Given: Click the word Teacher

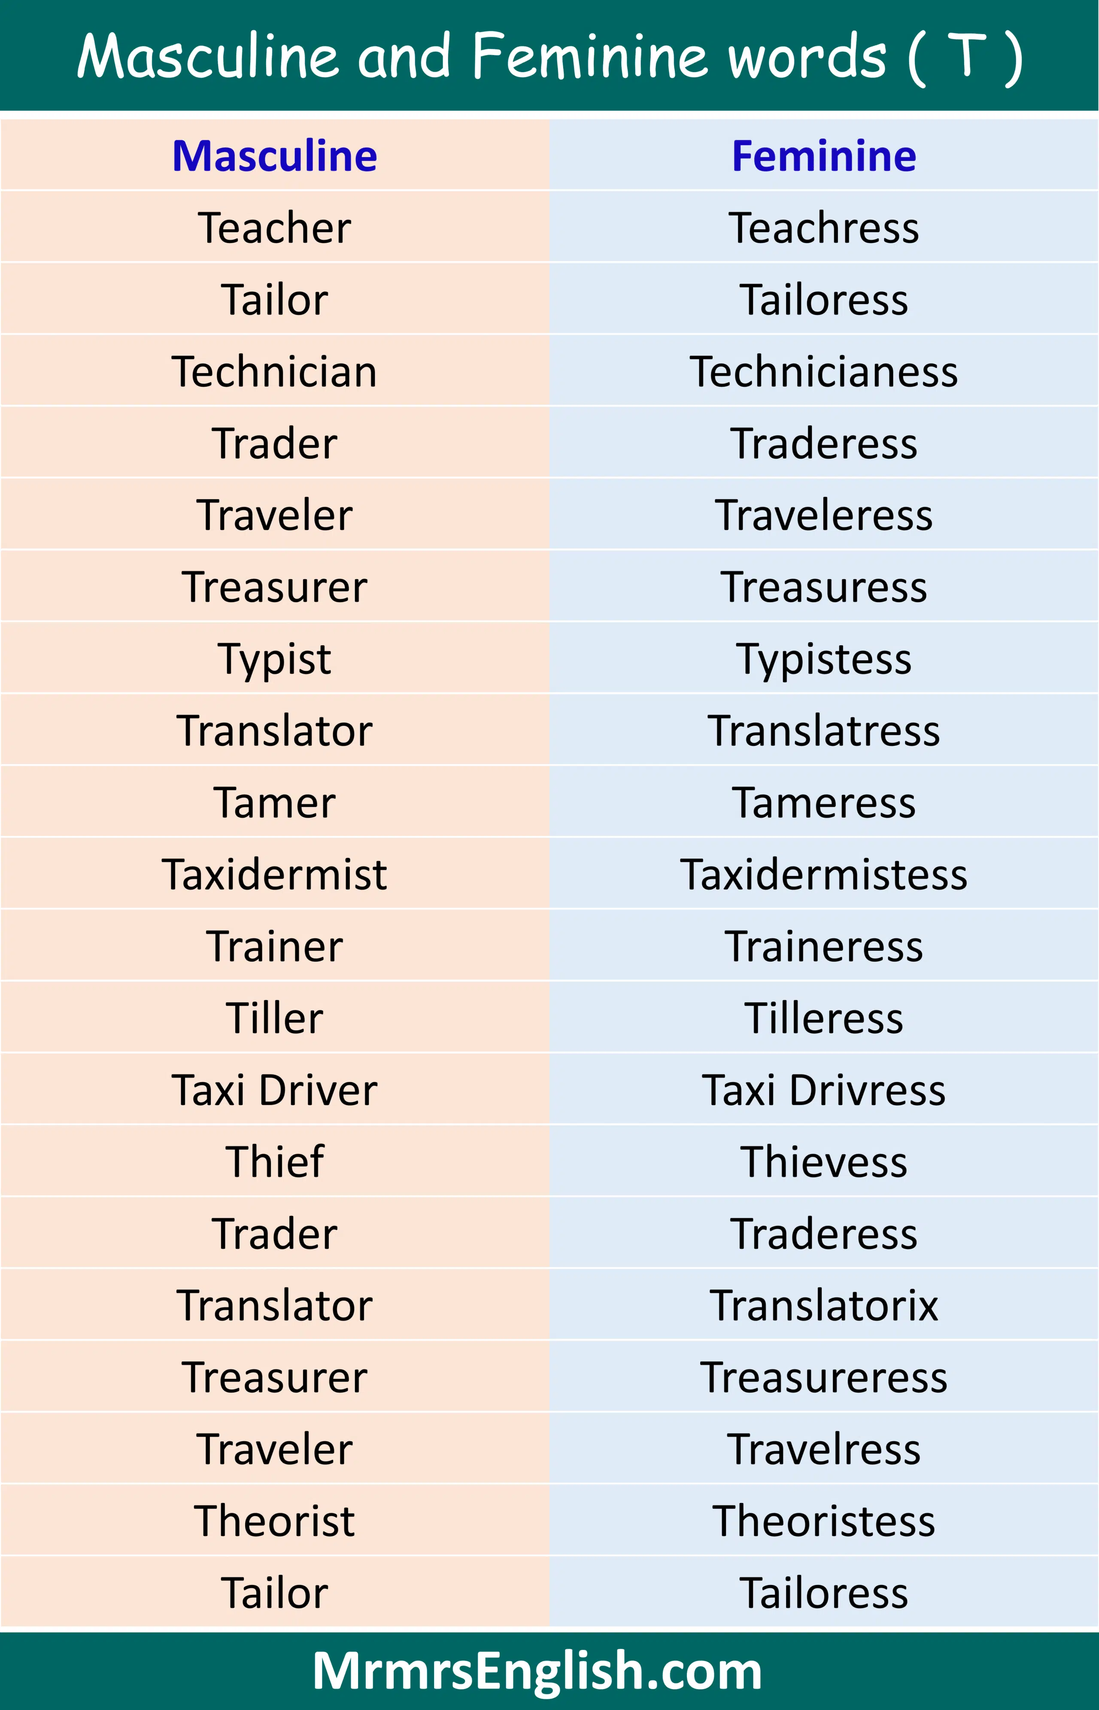Looking at the screenshot, I should pos(275,228).
